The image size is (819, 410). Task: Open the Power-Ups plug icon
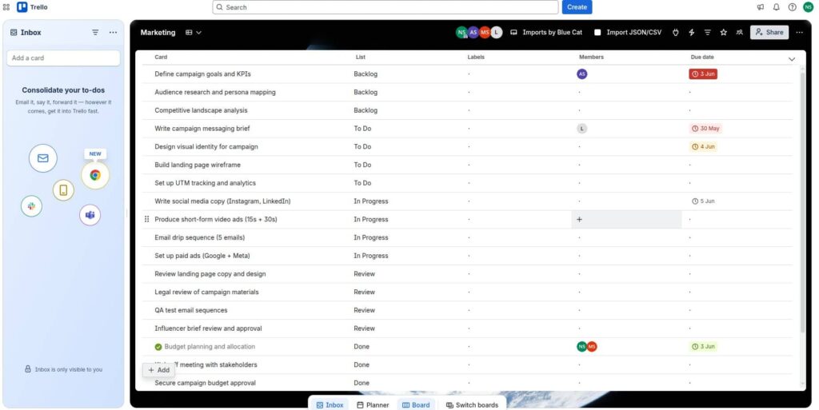[675, 32]
